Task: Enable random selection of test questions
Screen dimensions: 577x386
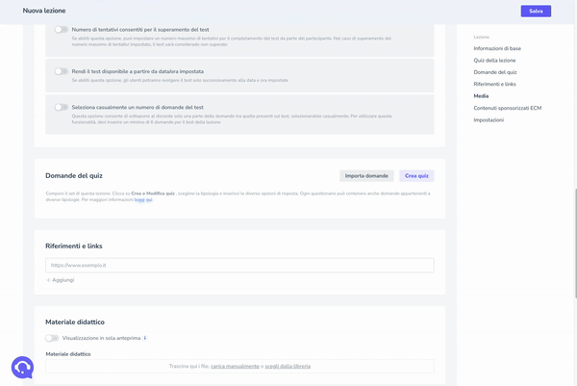Action: (62, 107)
